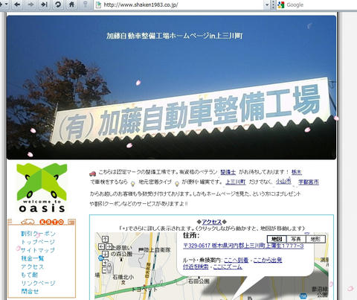Click the 宇都宮市 link
Screen dimensions: 357x300
click(x=309, y=182)
